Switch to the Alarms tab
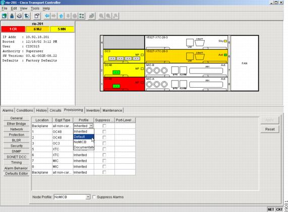The height and width of the screenshot is (212, 288). tap(8, 110)
